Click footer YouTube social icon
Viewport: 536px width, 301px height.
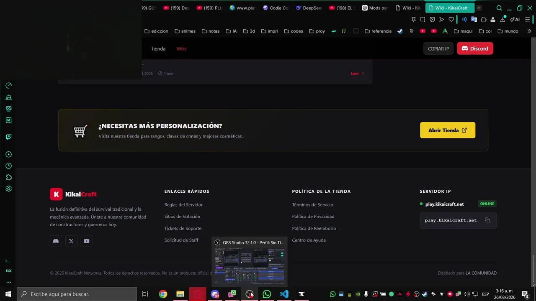pyautogui.click(x=86, y=241)
